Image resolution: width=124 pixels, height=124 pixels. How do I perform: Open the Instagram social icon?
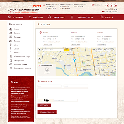click(116, 5)
